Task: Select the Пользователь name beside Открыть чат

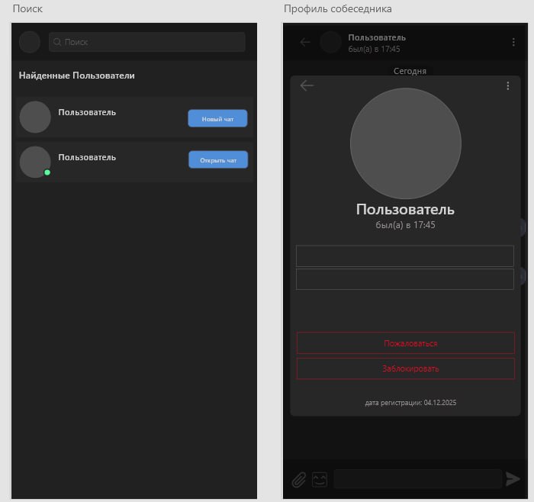Action: click(87, 157)
